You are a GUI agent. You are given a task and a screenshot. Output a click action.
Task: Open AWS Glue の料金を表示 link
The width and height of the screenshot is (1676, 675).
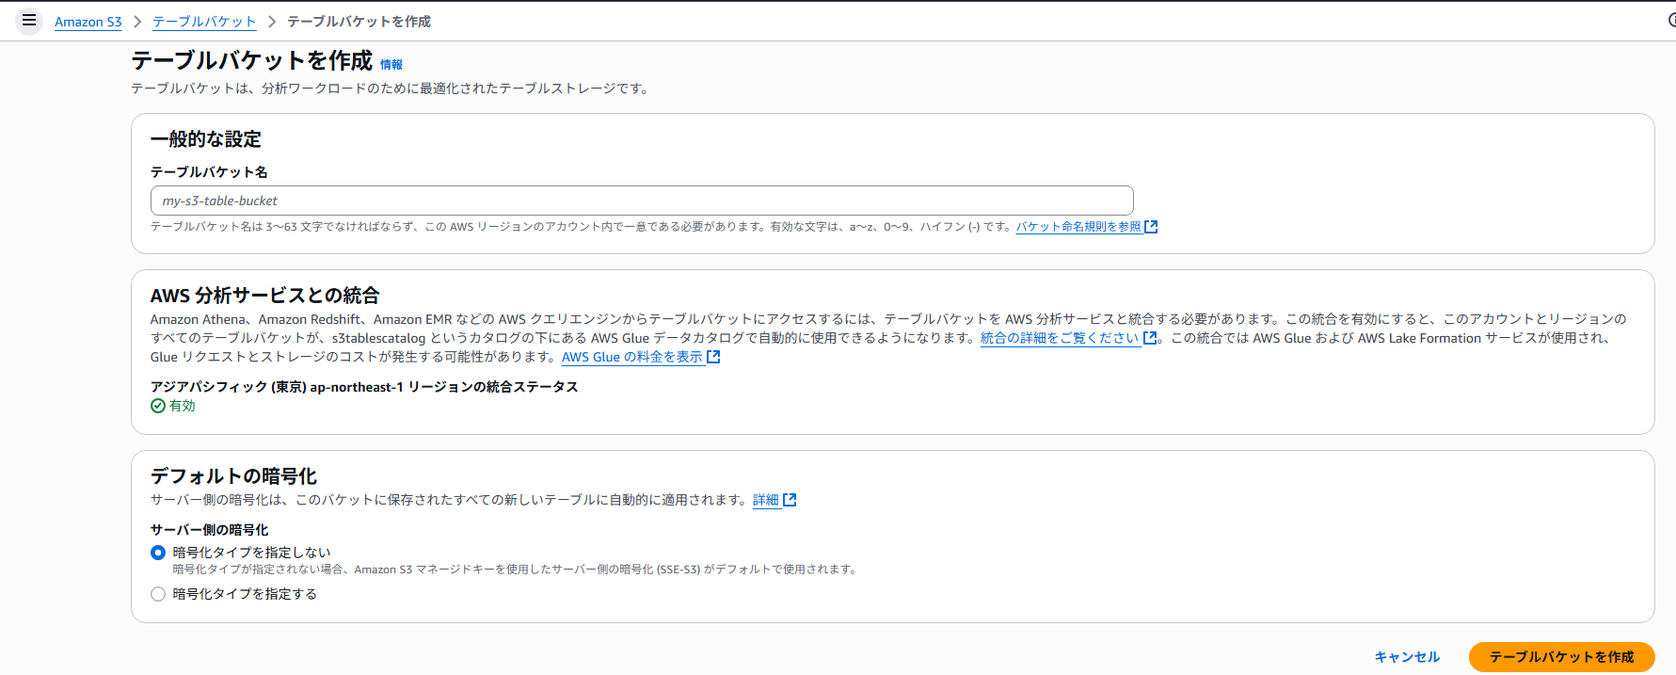[x=632, y=357]
